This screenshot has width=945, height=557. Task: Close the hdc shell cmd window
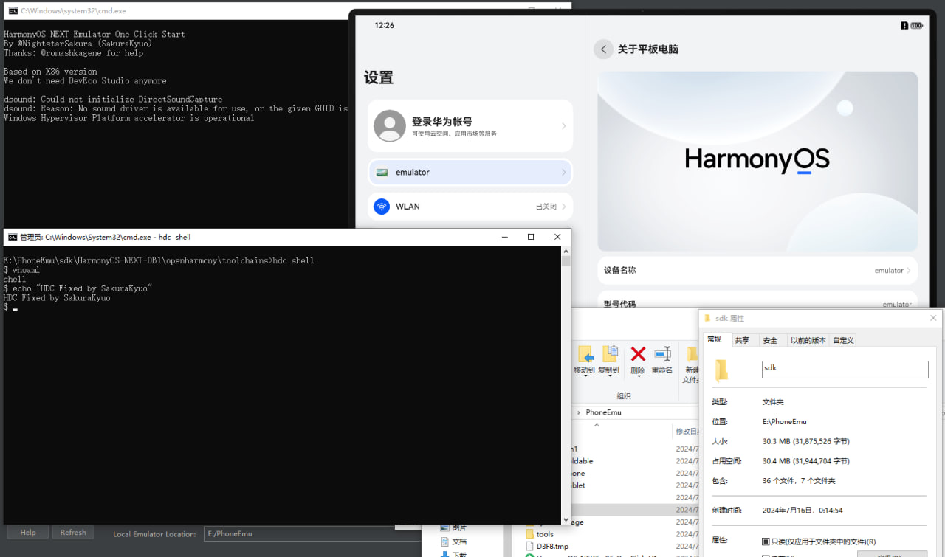[557, 237]
